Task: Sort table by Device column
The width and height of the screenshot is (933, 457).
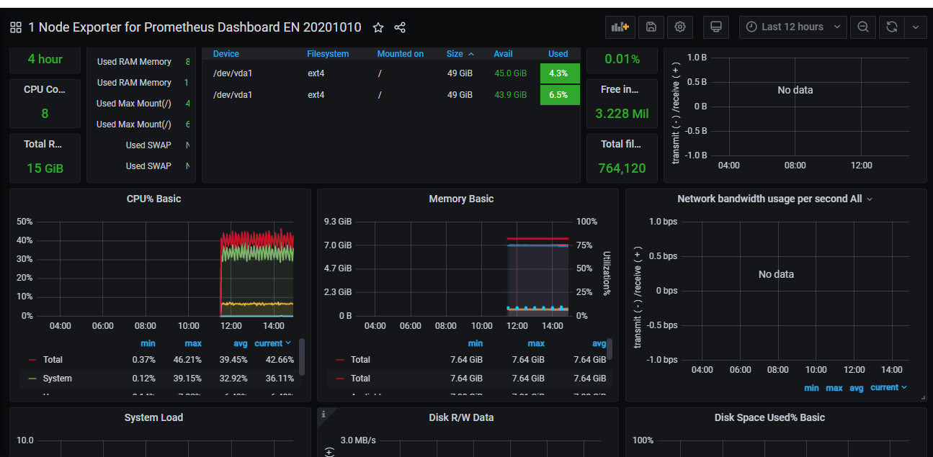Action: 226,54
